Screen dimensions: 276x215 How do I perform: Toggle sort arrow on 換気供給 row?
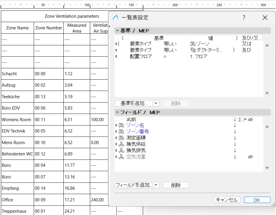click(235, 144)
